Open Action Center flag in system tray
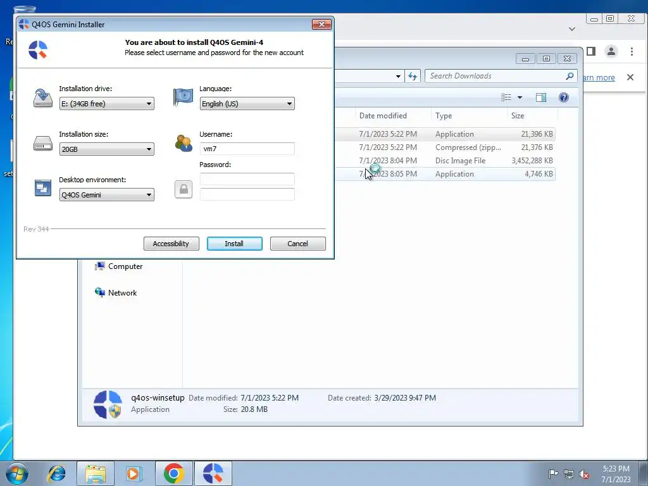Image resolution: width=648 pixels, height=486 pixels. 553,474
